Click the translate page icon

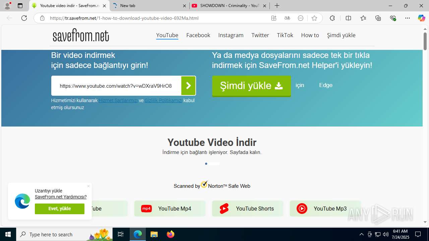[x=287, y=18]
